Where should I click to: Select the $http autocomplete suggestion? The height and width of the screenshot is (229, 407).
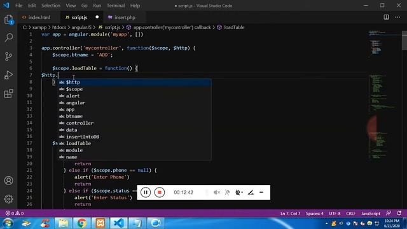coord(134,82)
